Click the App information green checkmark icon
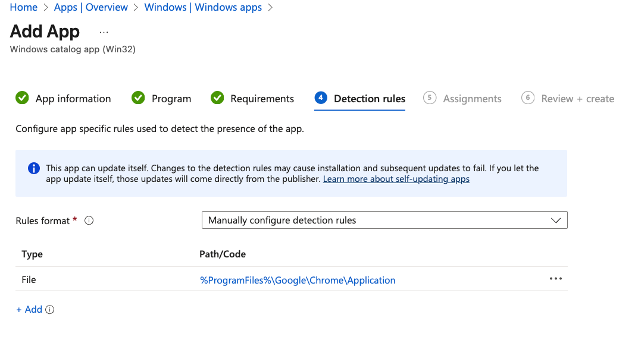The width and height of the screenshot is (638, 343). tap(22, 98)
